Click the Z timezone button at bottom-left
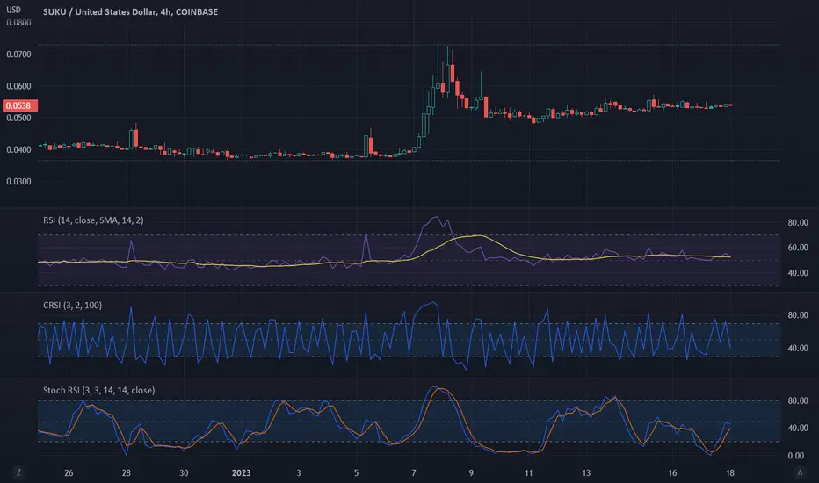The image size is (819, 483). point(18,472)
